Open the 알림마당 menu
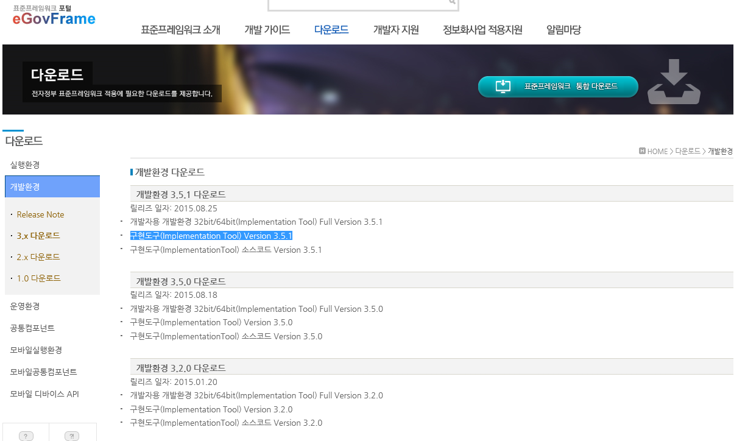The width and height of the screenshot is (745, 441). tap(563, 30)
